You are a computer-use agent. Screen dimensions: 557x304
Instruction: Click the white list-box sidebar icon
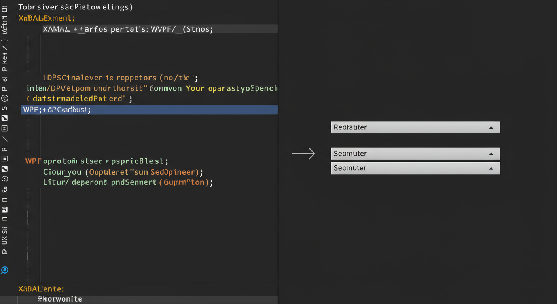point(4,209)
